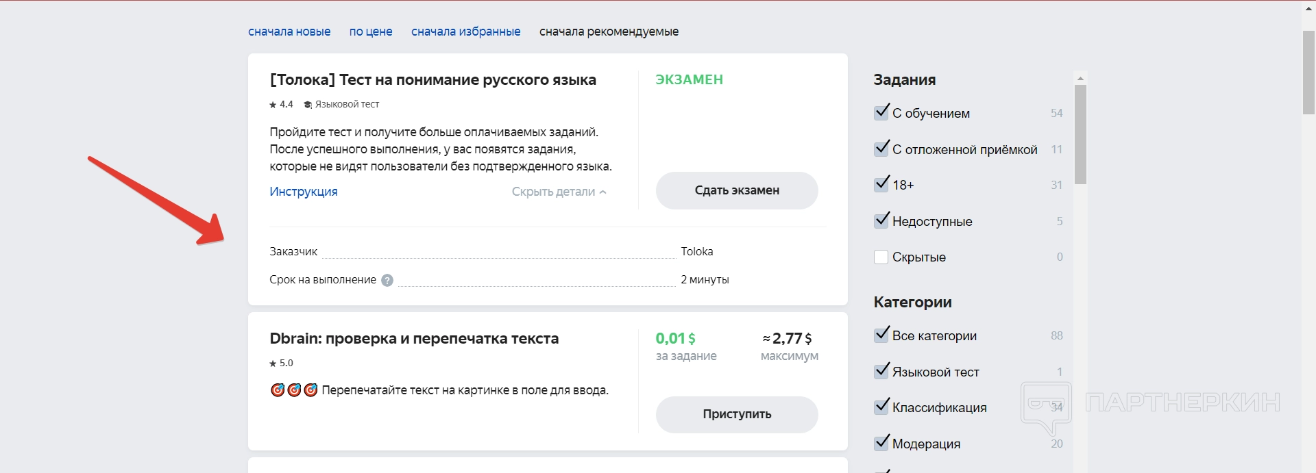This screenshot has width=1316, height=473.
Task: Click the first target emoji in Dbrain description
Action: [278, 390]
